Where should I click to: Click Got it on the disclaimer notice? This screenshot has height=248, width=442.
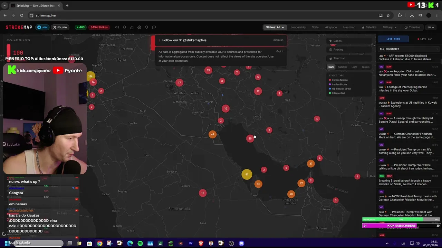coord(280,52)
